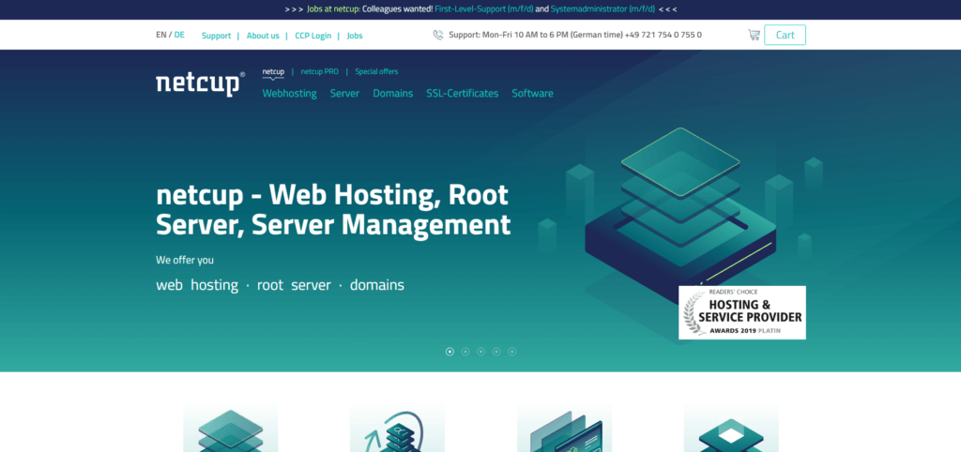
Task: Open the Software menu
Action: tap(533, 94)
